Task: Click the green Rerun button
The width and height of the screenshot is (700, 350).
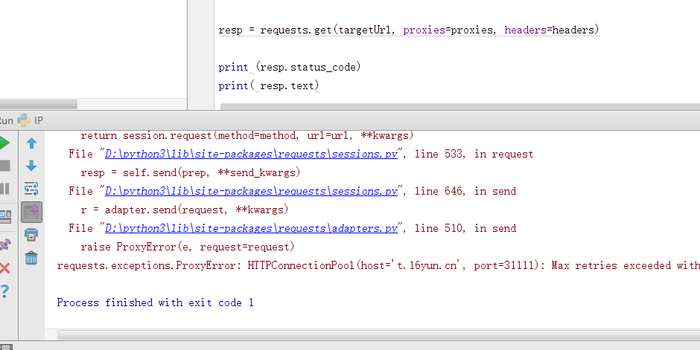Action: pyautogui.click(x=4, y=143)
